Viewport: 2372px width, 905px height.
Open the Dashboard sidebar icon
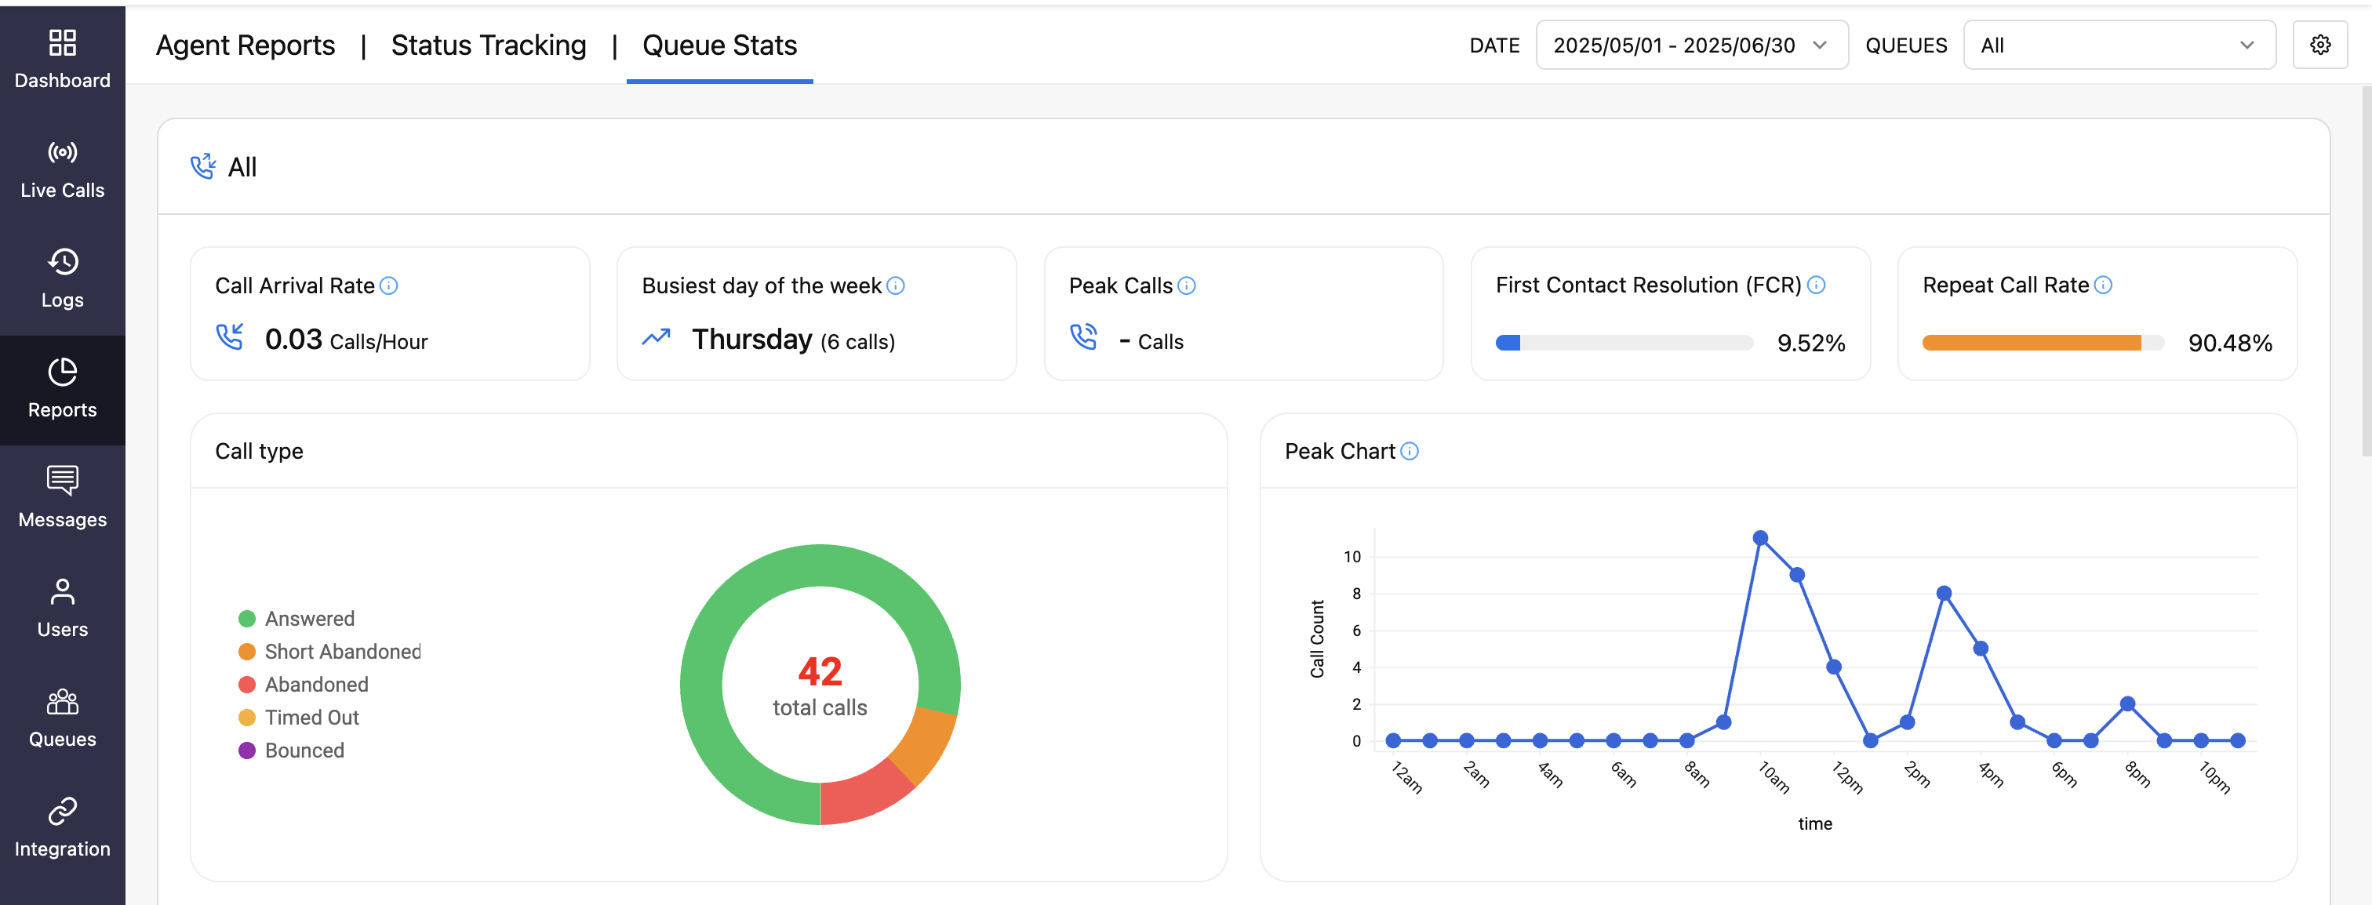pos(62,44)
